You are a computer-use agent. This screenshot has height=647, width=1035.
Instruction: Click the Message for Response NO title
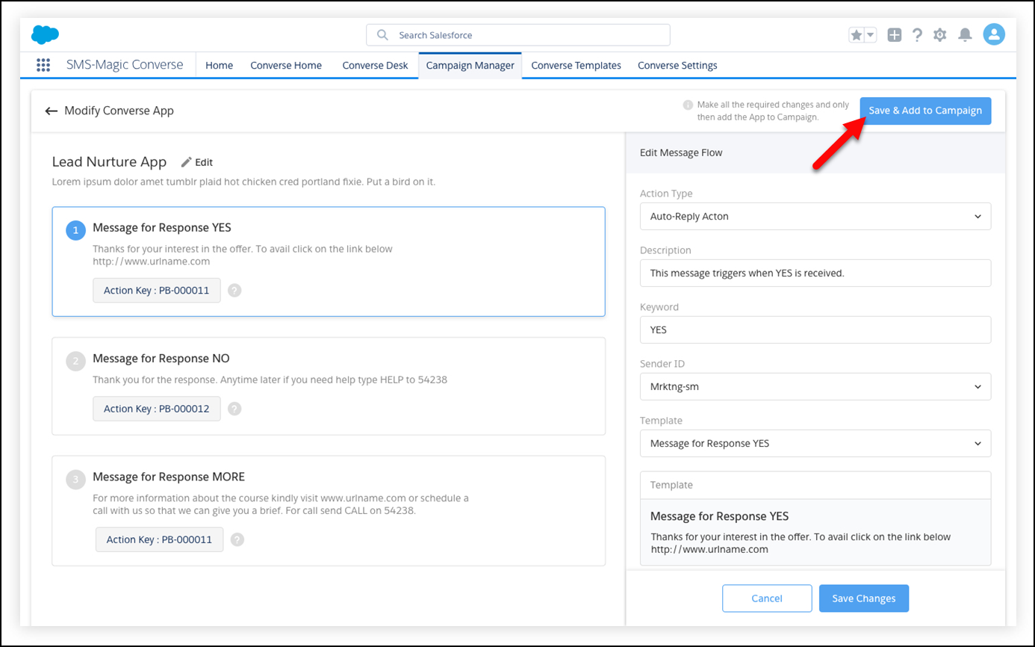(161, 359)
